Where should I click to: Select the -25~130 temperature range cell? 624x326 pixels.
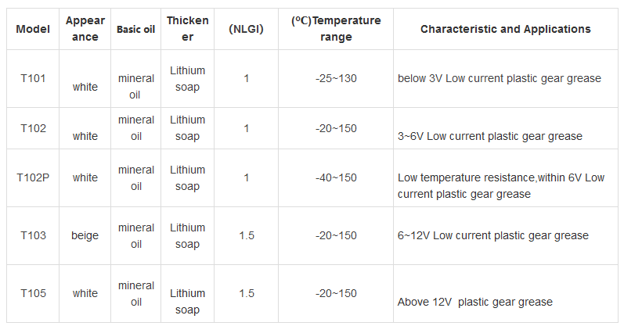336,78
